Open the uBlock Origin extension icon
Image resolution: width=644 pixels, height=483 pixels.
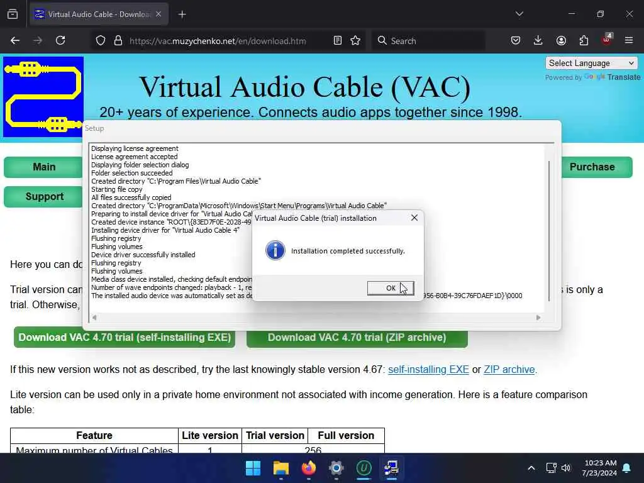click(606, 40)
